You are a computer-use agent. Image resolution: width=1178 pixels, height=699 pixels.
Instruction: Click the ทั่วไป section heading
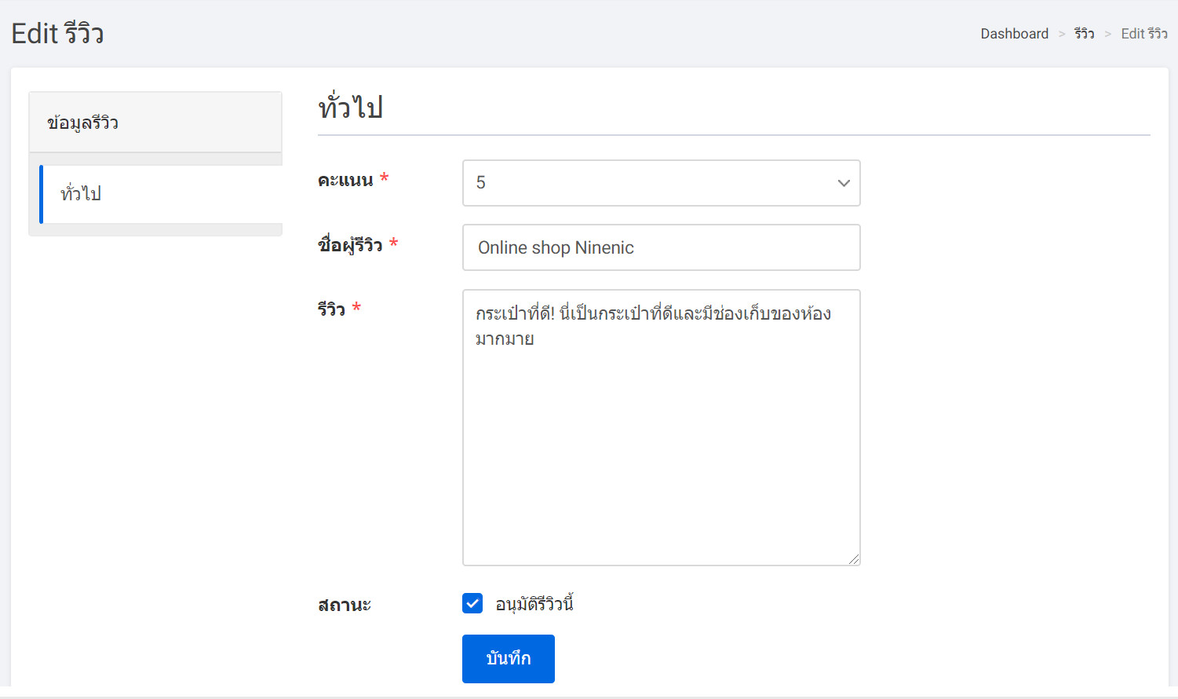pyautogui.click(x=350, y=108)
